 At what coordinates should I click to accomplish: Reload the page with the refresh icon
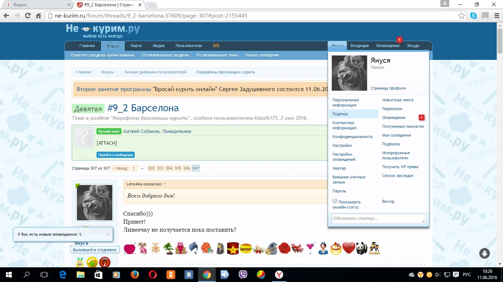click(28, 16)
